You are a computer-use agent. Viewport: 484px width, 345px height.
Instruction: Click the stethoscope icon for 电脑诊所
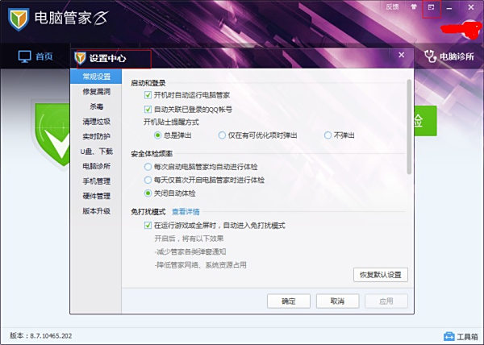coord(430,56)
